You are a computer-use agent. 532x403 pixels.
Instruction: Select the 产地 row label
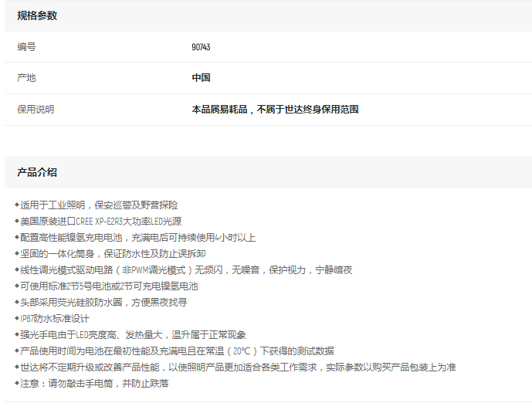(26, 78)
